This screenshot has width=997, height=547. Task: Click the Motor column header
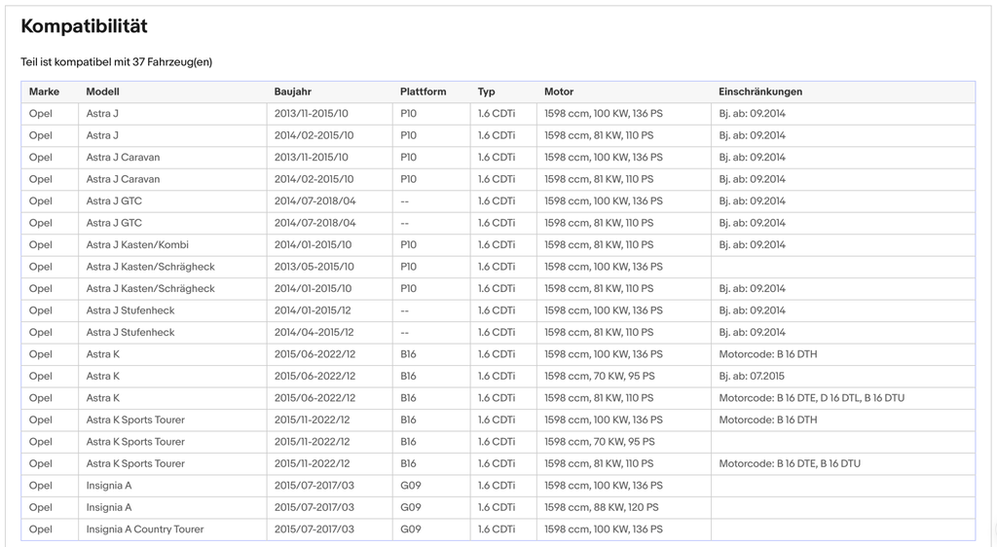click(x=558, y=91)
